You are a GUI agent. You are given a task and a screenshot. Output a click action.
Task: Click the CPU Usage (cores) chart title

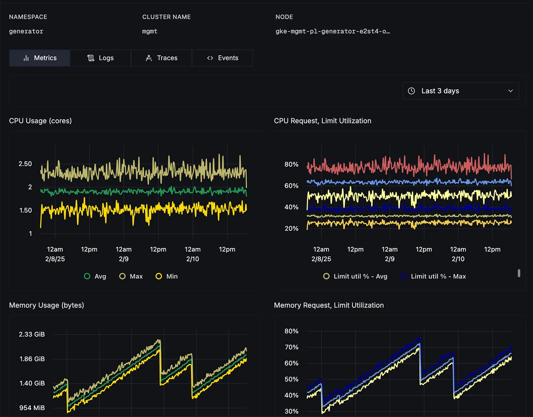click(x=40, y=121)
